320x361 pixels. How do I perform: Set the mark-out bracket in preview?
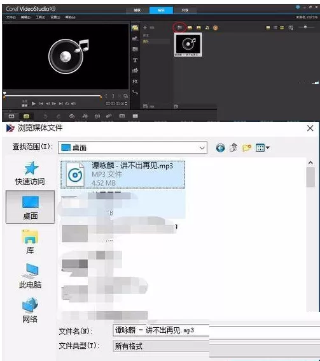(113, 96)
